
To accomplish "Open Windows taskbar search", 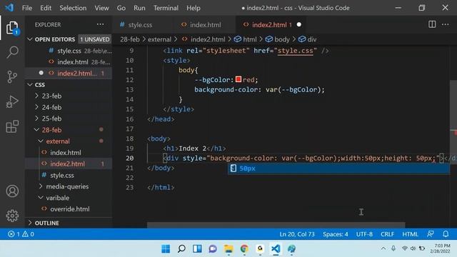I will coord(181,248).
